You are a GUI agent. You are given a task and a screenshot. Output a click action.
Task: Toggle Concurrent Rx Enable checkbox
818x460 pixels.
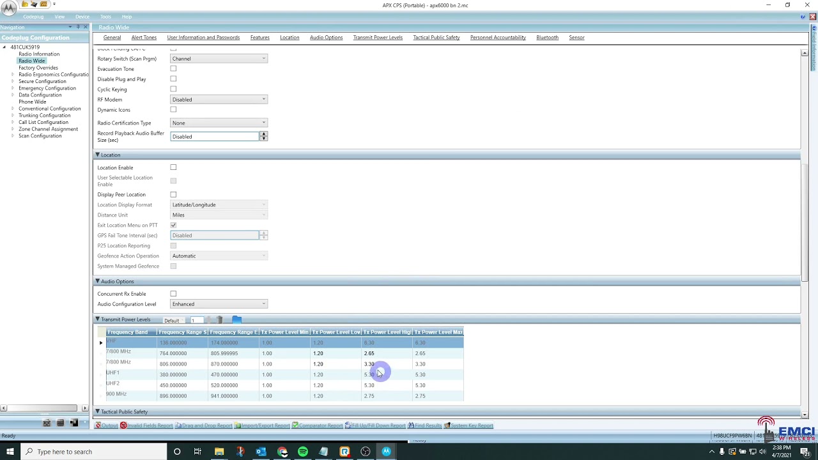(x=173, y=294)
